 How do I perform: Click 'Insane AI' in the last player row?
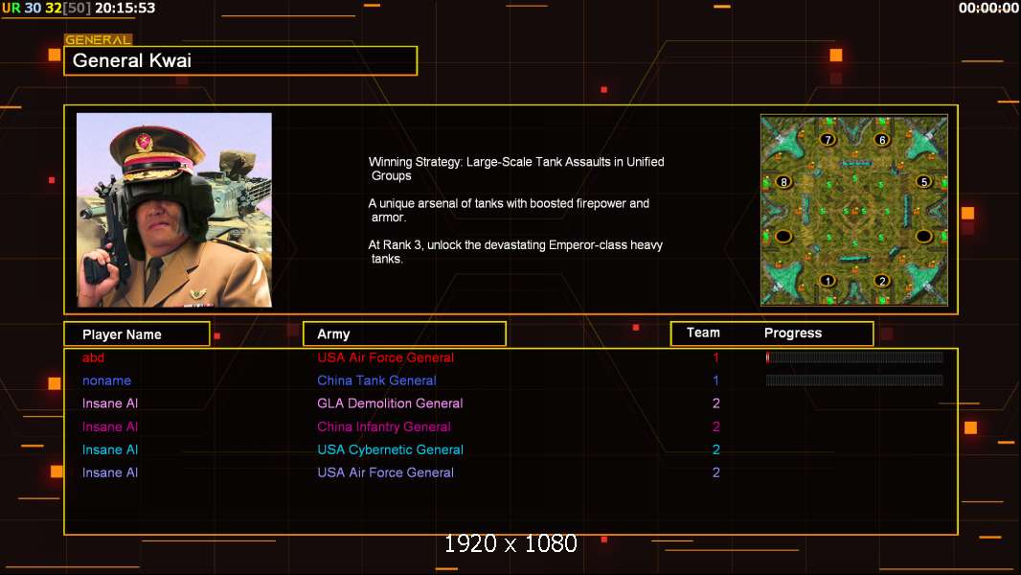click(x=110, y=472)
